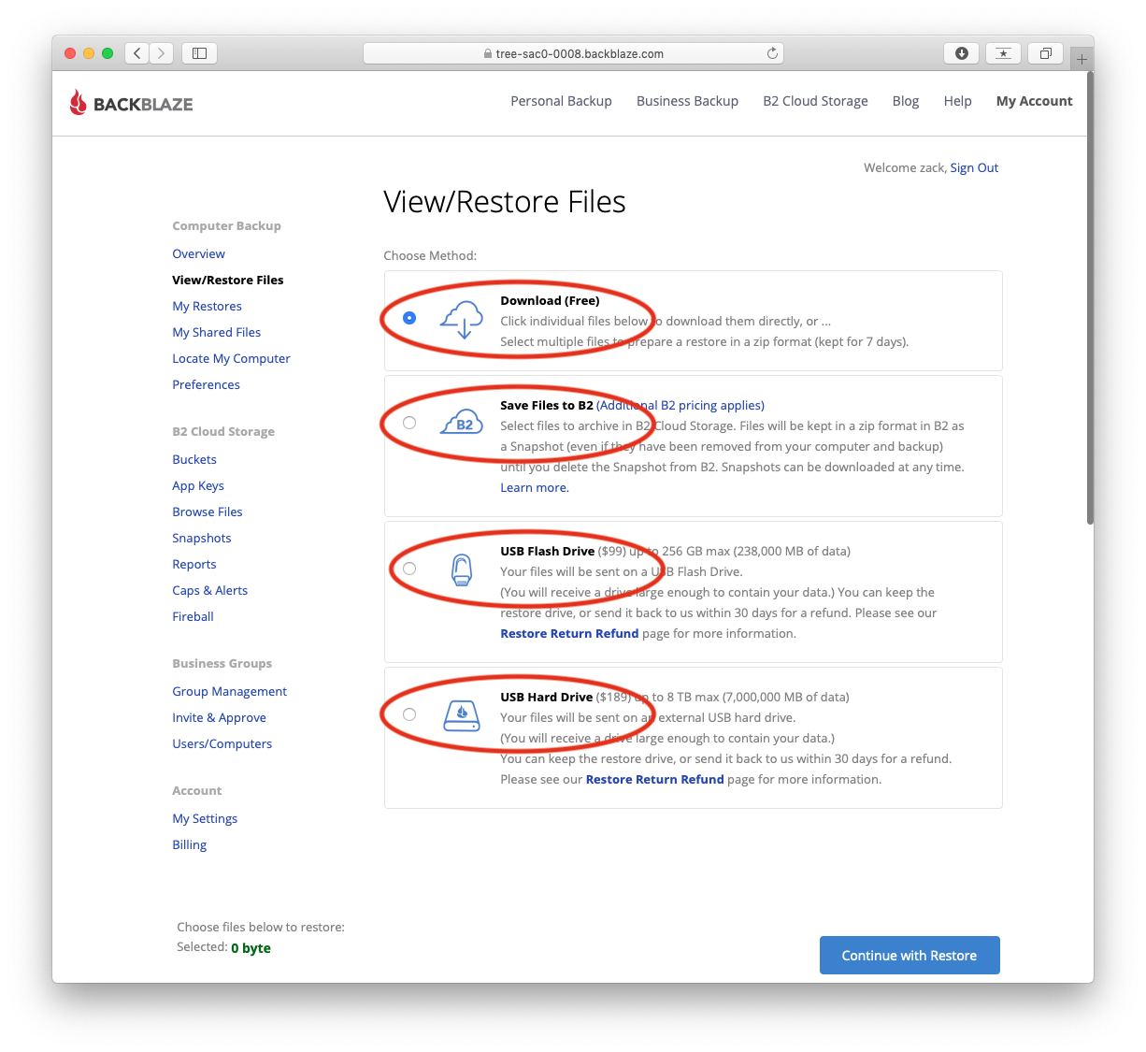Open Safari downloads button
This screenshot has width=1146, height=1052.
(961, 53)
